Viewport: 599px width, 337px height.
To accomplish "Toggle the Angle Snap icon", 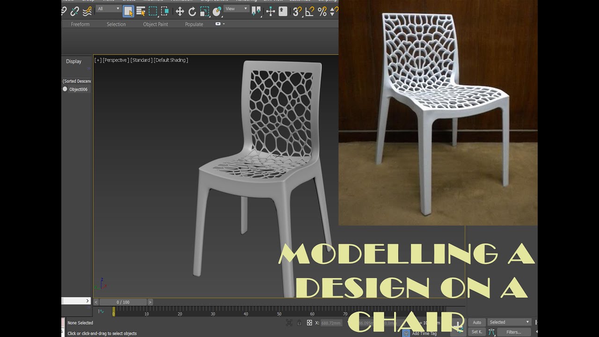I will [309, 12].
